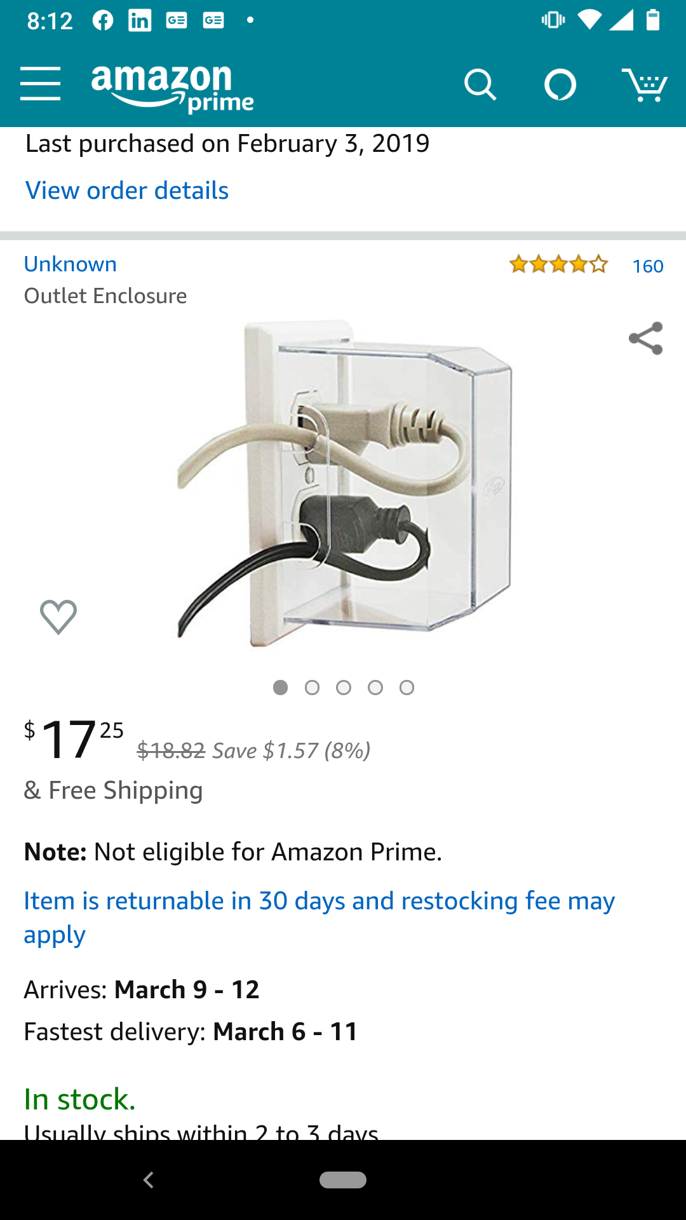
Task: Select the fifth image dot
Action: tap(407, 688)
